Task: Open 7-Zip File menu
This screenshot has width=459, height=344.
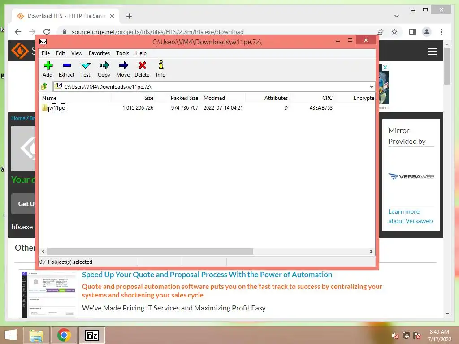Action: [x=46, y=53]
